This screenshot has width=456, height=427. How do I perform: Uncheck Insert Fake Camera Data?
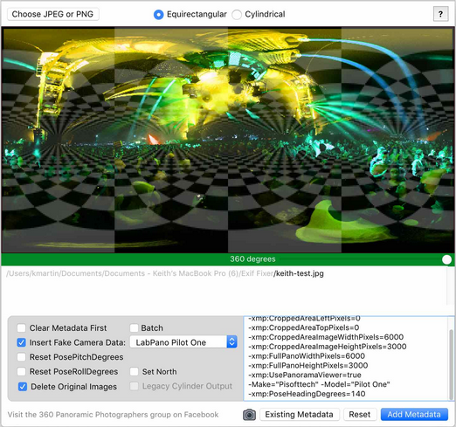click(21, 342)
